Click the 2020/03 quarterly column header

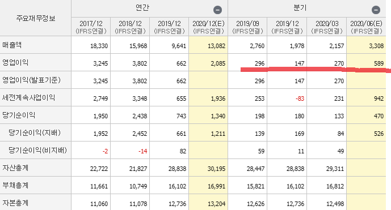pyautogui.click(x=327, y=27)
